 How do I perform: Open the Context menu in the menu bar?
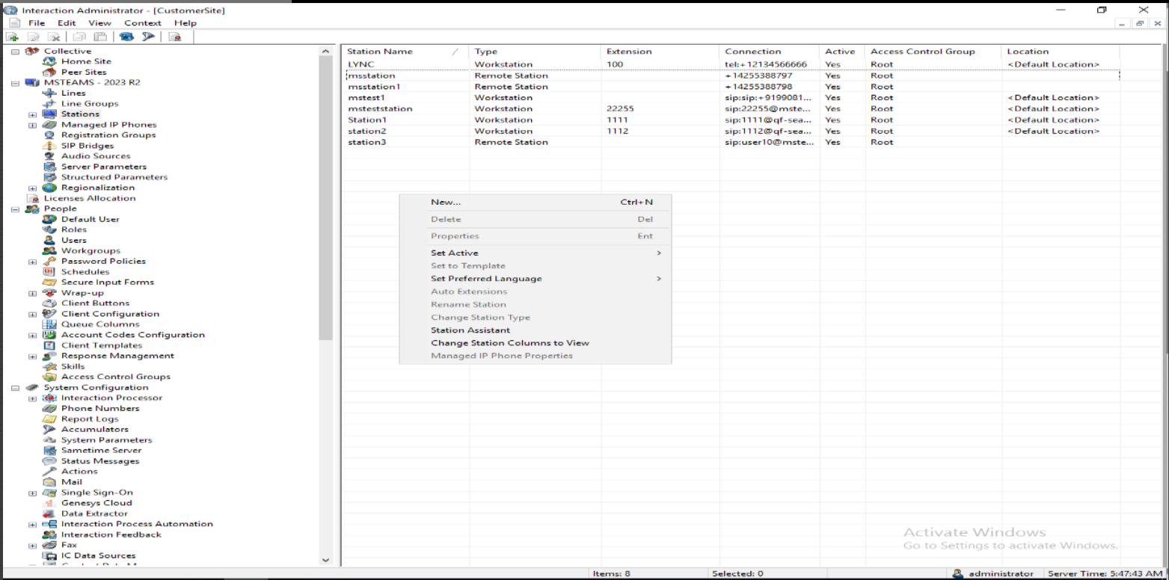coord(142,23)
